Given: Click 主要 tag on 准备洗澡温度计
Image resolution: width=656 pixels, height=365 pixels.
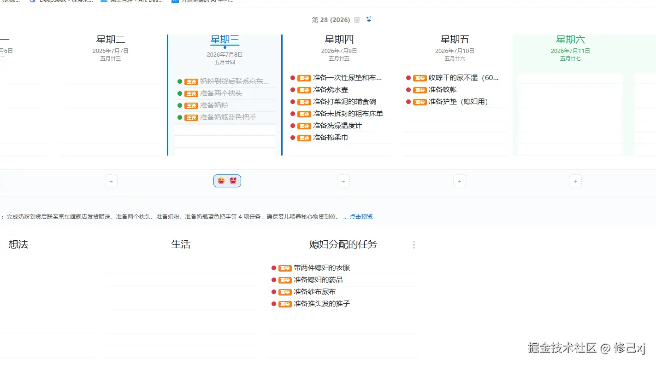Looking at the screenshot, I should (x=304, y=126).
